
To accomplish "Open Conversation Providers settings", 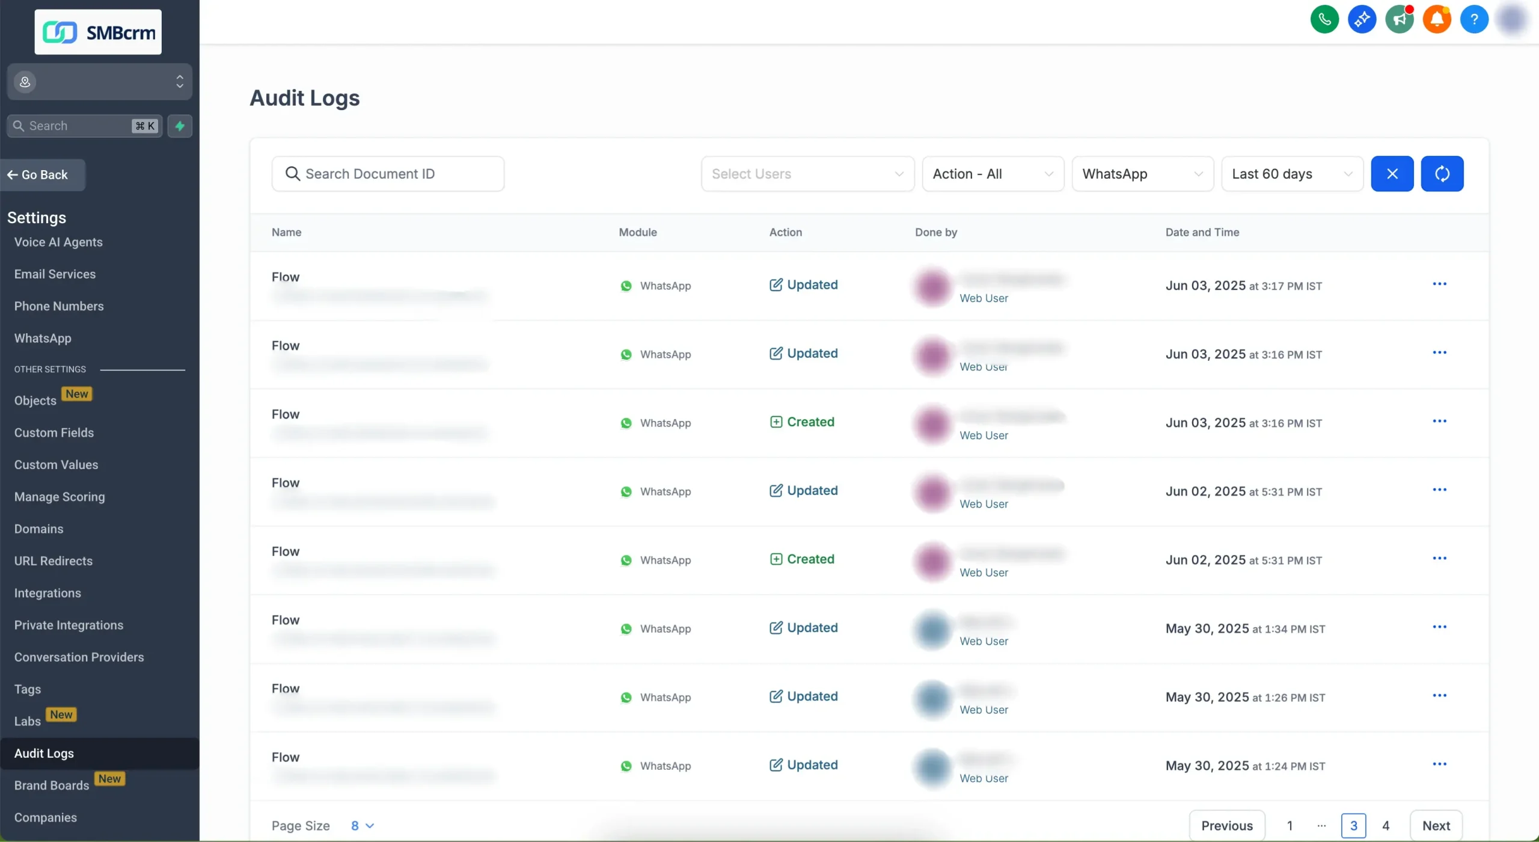I will [x=79, y=657].
